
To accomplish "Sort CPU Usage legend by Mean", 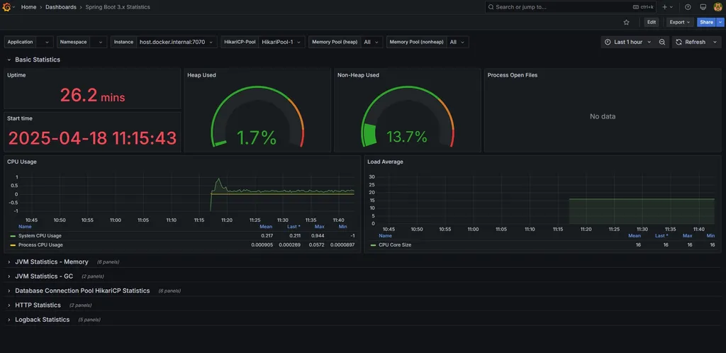I will coord(266,227).
